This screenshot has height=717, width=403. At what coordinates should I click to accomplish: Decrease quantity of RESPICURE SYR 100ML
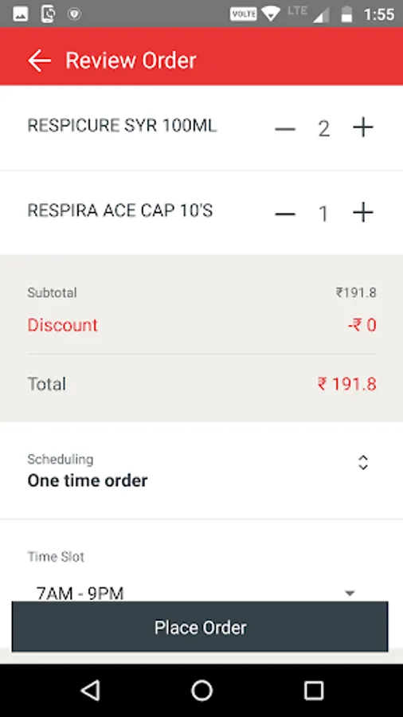(285, 129)
